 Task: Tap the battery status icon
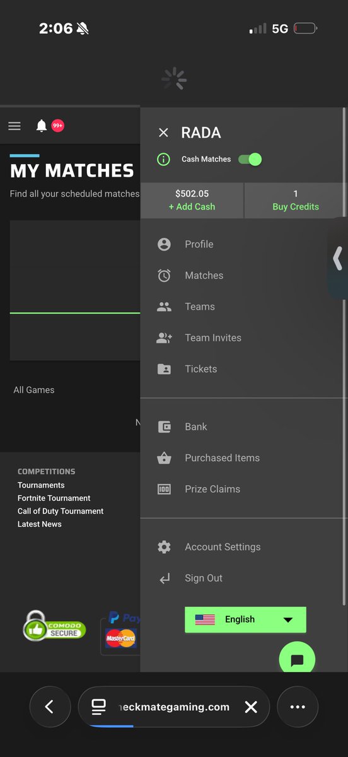pyautogui.click(x=306, y=28)
